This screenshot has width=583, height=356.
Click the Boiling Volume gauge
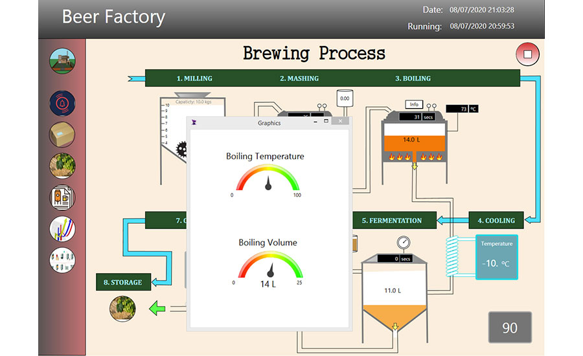tap(268, 265)
